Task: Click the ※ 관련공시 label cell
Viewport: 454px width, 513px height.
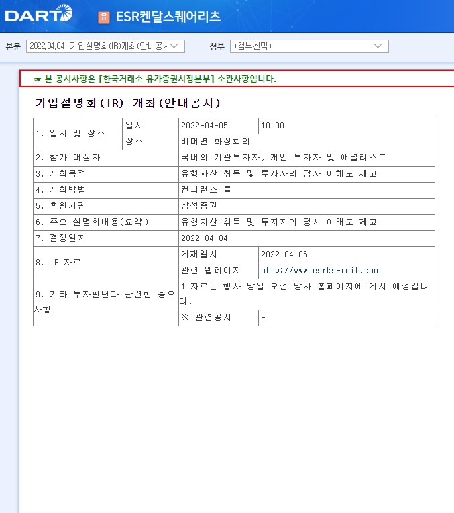Action: pos(219,318)
